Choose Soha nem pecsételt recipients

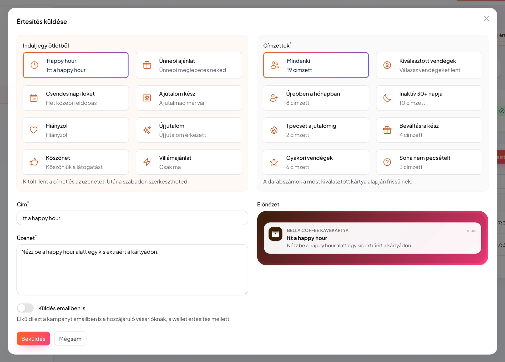(429, 162)
